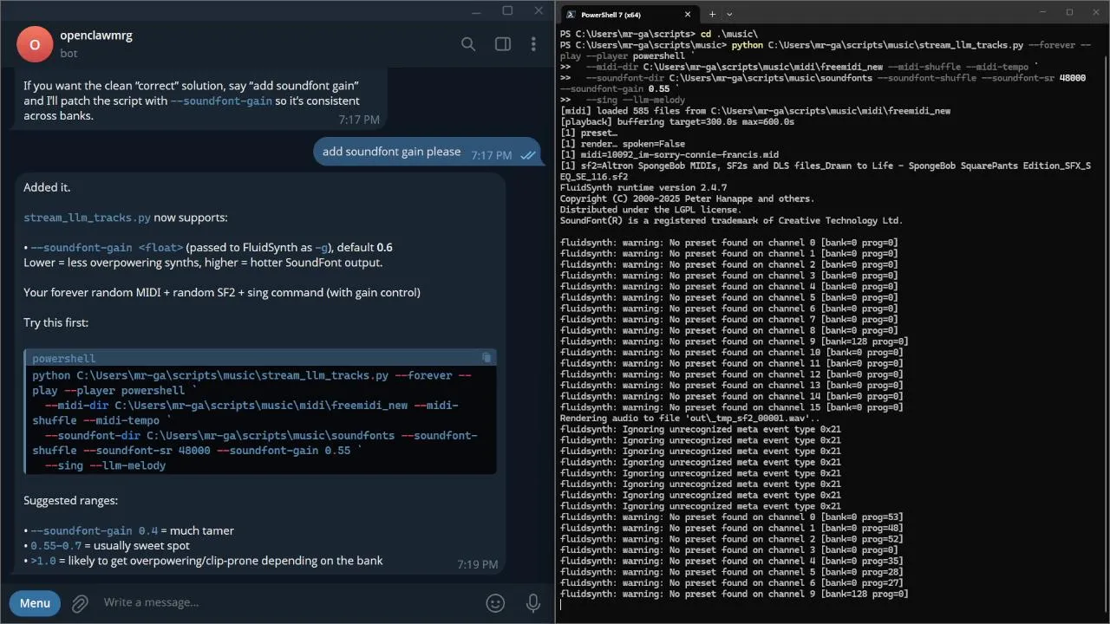Click the '[midi] loaded 585 files' line
Image resolution: width=1110 pixels, height=624 pixels.
pos(754,111)
